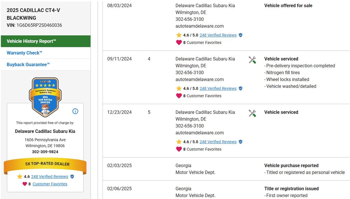Click the dealer phone number 302-309-9824

[x=45, y=152]
